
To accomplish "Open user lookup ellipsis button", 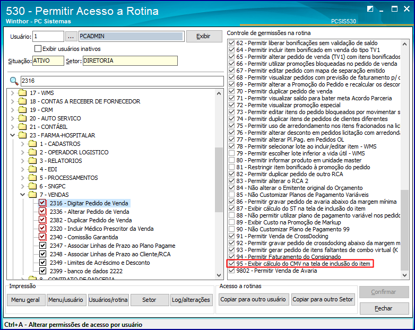I will 71,37.
